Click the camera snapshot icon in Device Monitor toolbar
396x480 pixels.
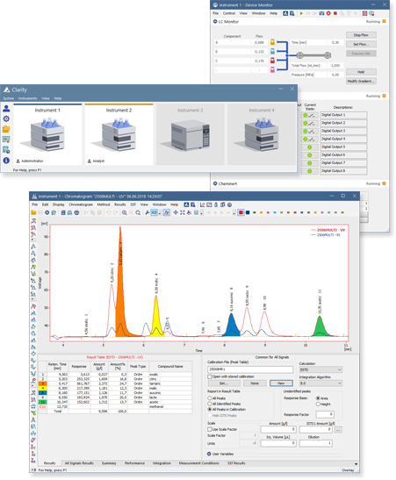click(321, 13)
